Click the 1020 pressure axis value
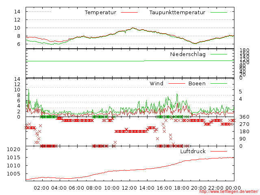Image resolution: width=260 pixels, height=195 pixels. click(x=13, y=149)
